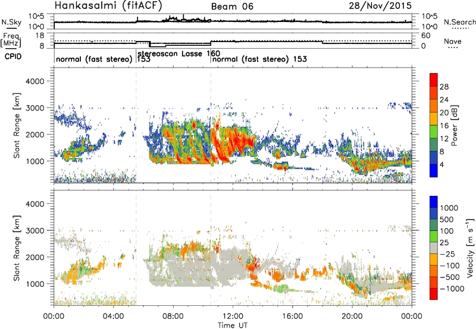This screenshot has width=476, height=329.
Task: Click the 'N.Sky' legend label
Action: [x=11, y=22]
